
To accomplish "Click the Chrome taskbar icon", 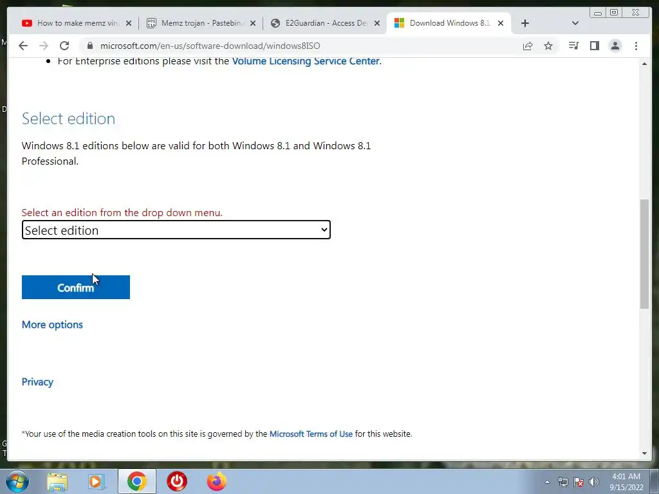I will 137,481.
